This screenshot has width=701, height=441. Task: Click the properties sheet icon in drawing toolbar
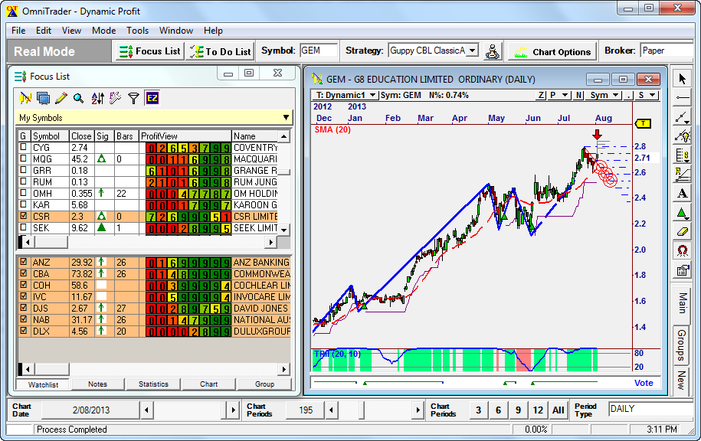[x=682, y=269]
